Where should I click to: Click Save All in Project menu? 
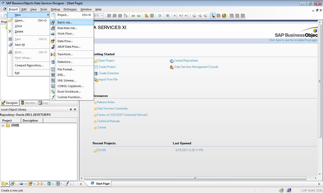click(29, 45)
